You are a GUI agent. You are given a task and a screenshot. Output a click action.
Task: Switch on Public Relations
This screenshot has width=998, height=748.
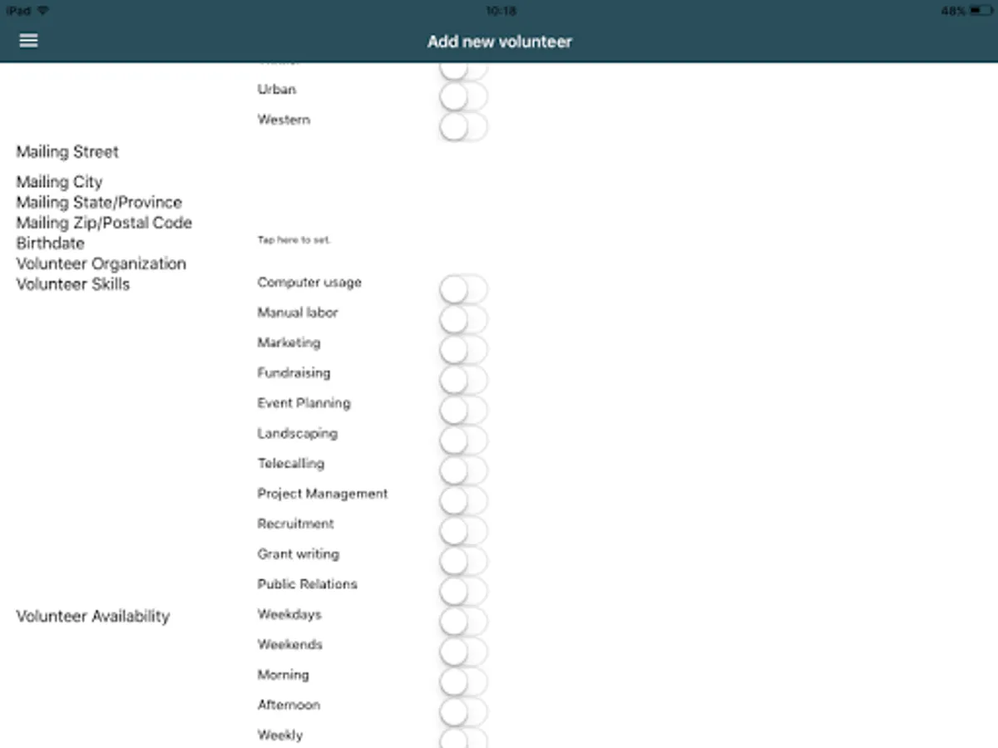click(463, 590)
